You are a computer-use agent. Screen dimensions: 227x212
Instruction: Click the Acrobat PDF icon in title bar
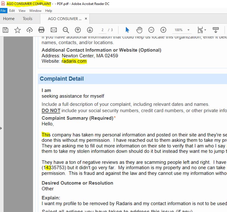coord(3,4)
